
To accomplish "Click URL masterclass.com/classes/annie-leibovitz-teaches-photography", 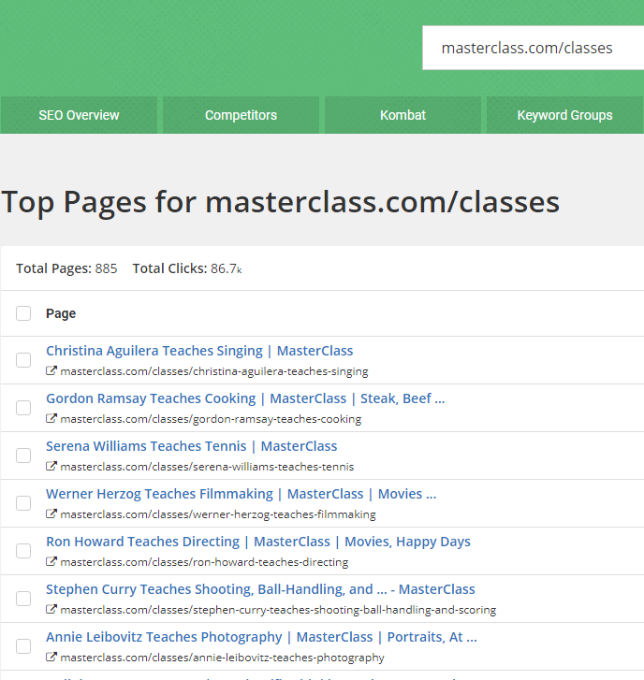I will coord(222,658).
